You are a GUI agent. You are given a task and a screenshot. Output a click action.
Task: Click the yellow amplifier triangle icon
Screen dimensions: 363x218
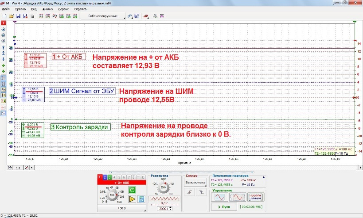[132, 199]
